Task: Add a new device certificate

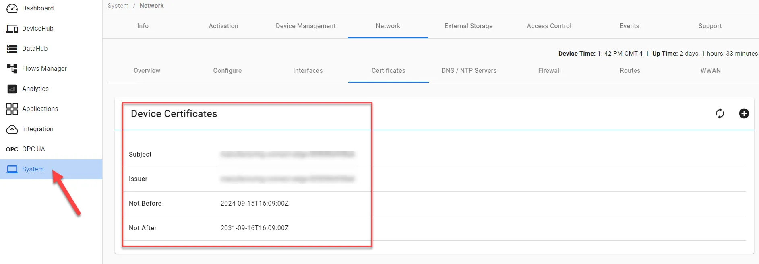Action: point(744,113)
